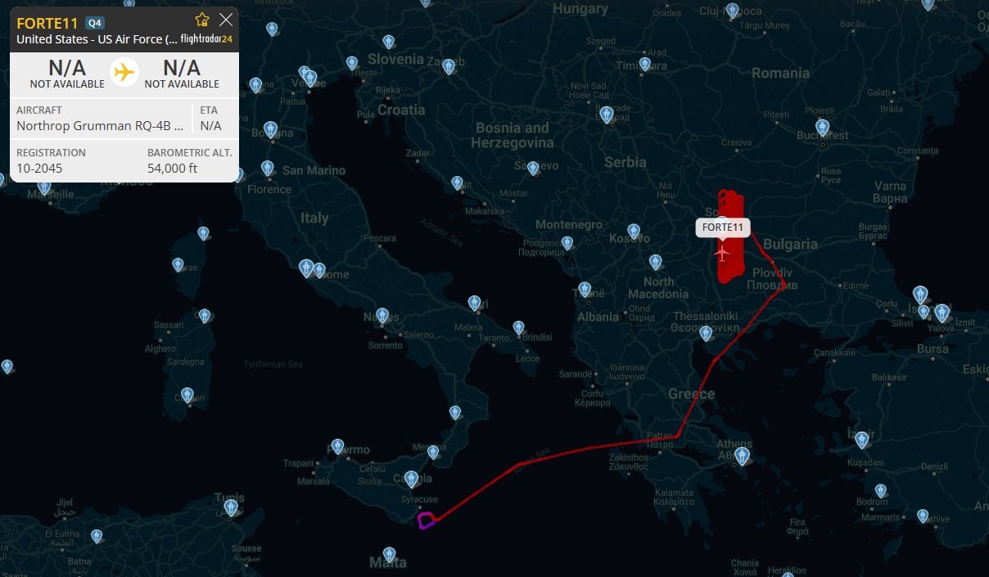This screenshot has height=577, width=989.
Task: Select the airport pin at Tunis
Action: tap(231, 508)
